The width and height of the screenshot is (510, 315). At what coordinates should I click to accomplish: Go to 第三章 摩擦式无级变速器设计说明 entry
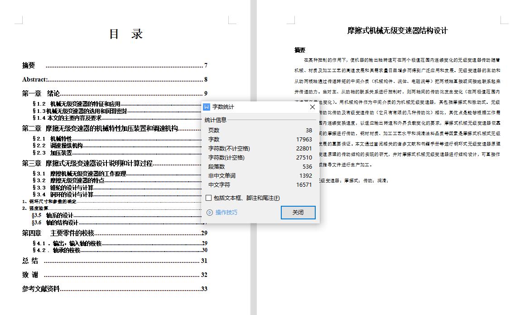point(87,164)
